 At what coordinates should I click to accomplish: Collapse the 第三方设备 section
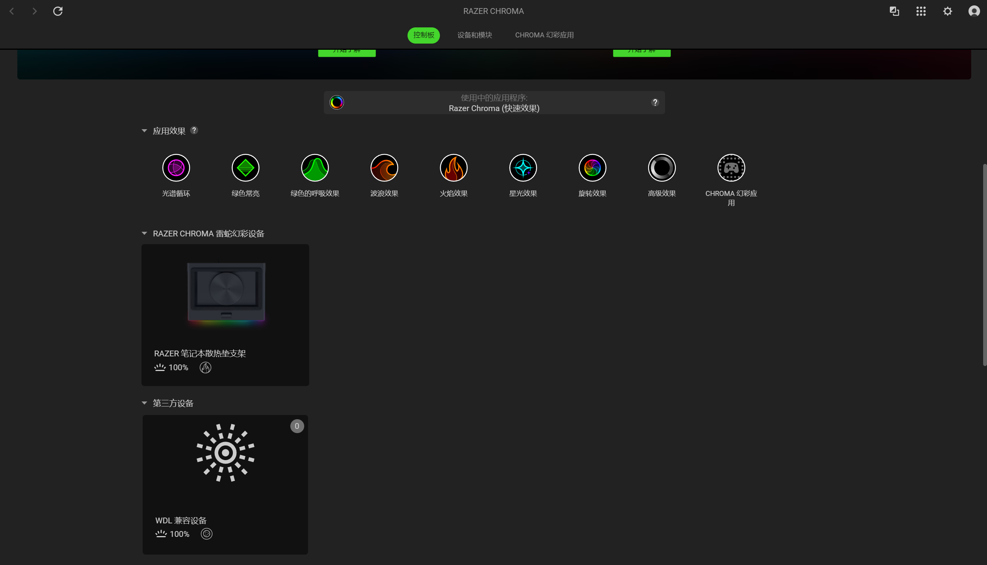144,403
